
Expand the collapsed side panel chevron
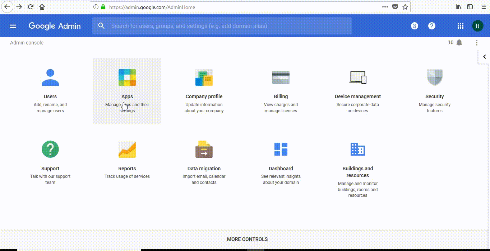pos(484,57)
